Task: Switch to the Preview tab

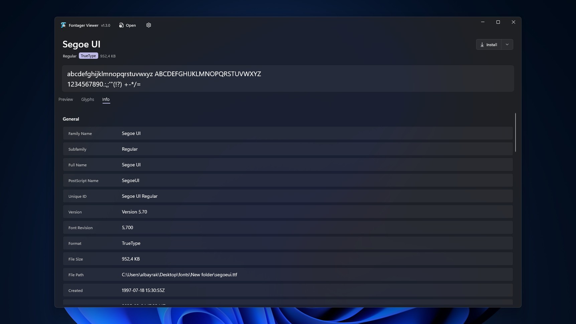Action: pos(65,100)
